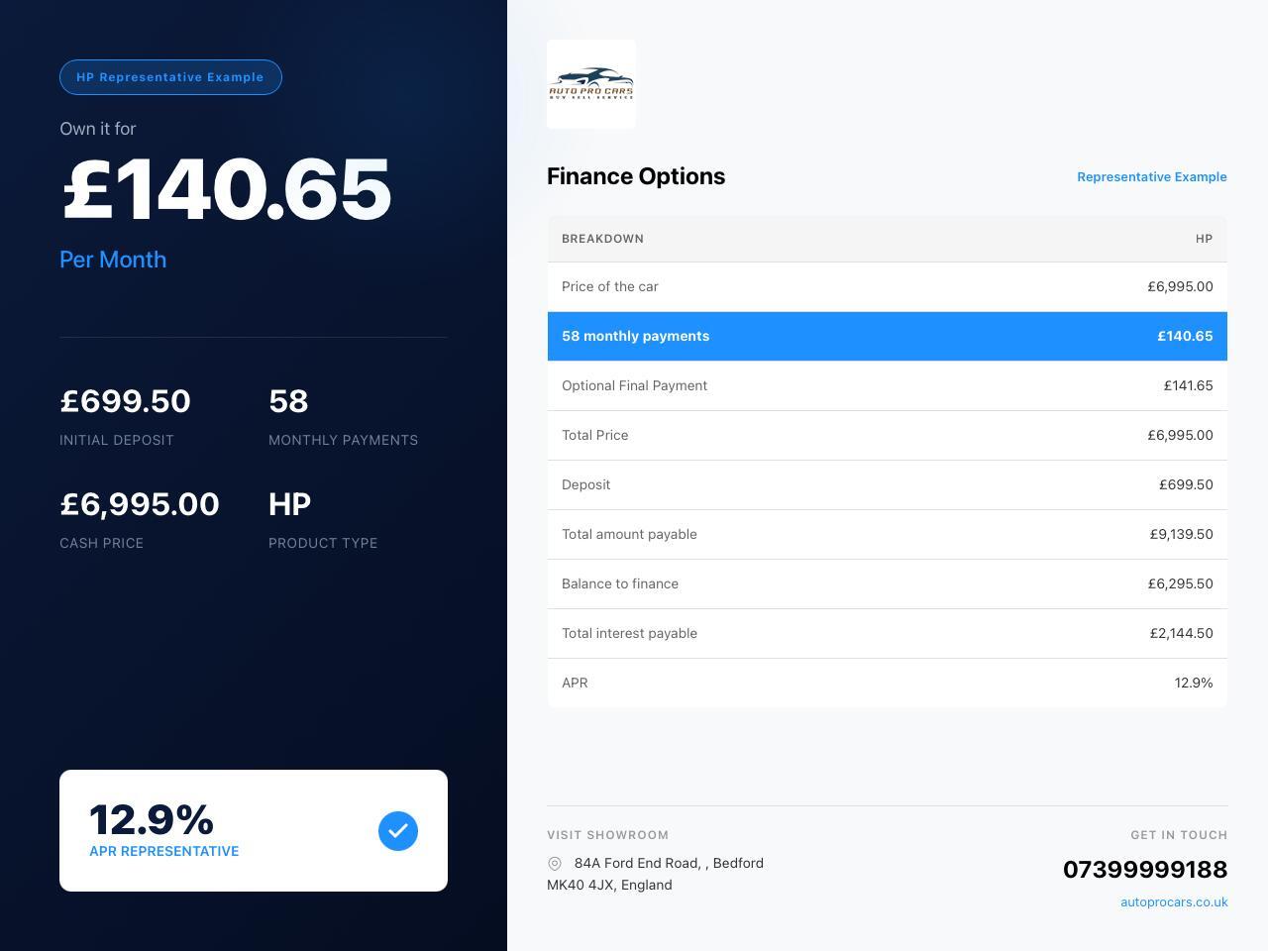Open the autoprocars.co.uk website link
Viewport: 1268px width, 951px height.
(x=1174, y=901)
